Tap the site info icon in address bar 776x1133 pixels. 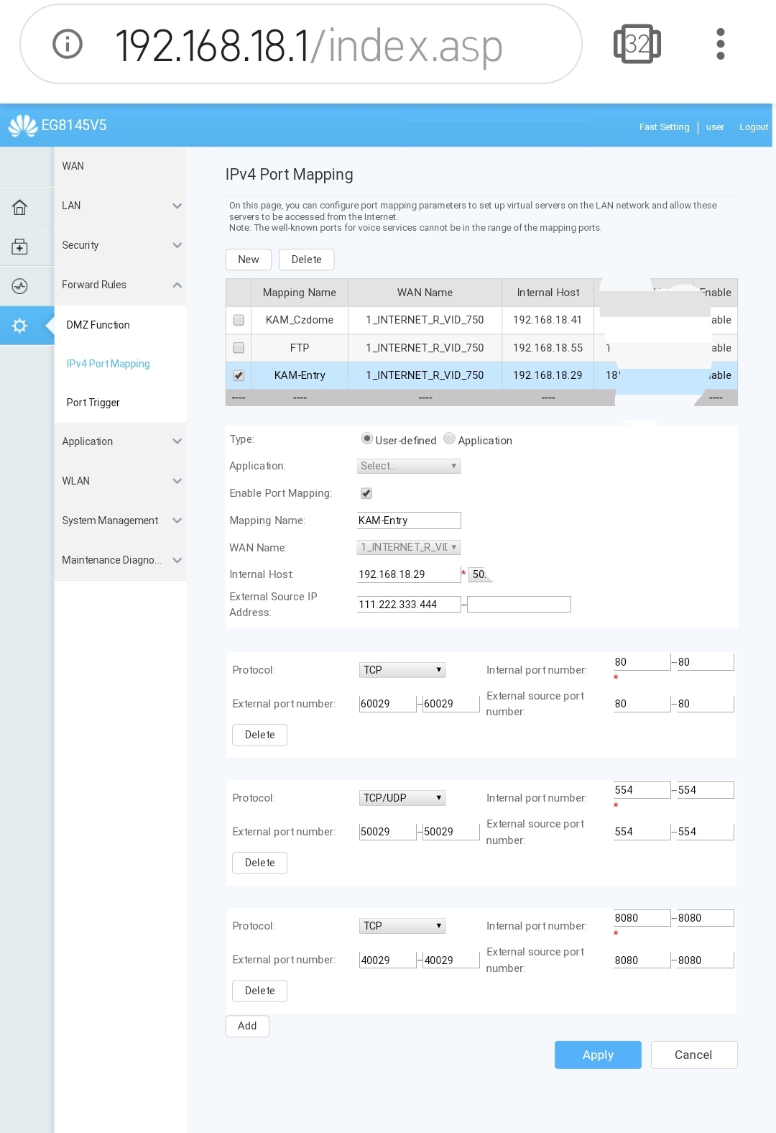[68, 45]
